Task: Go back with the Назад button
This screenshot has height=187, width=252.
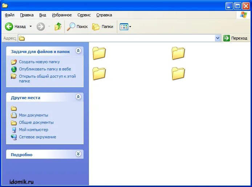Action: (x=15, y=27)
